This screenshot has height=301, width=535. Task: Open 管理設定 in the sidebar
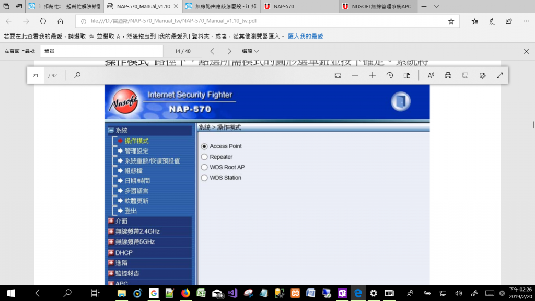coord(136,151)
